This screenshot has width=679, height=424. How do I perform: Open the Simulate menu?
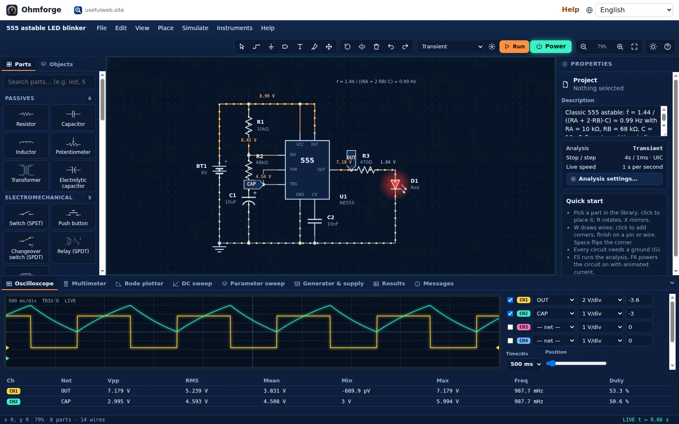point(195,28)
